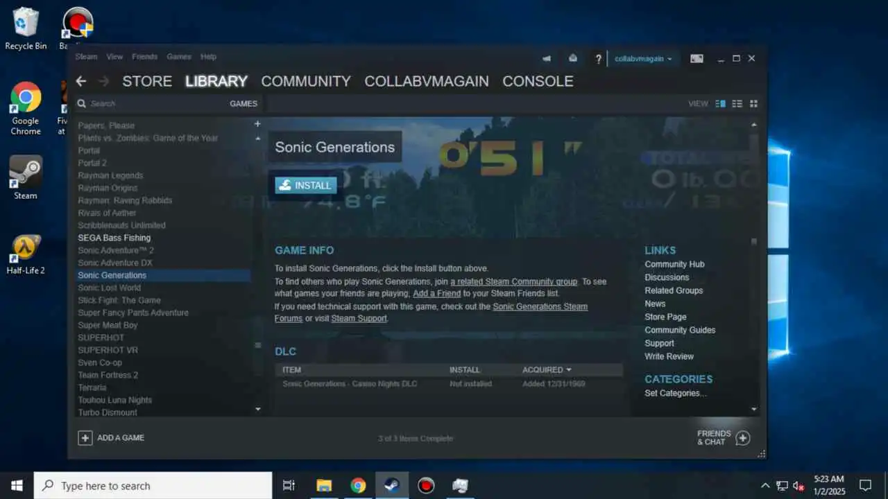Click the Set Categories link
The width and height of the screenshot is (888, 499).
point(676,393)
